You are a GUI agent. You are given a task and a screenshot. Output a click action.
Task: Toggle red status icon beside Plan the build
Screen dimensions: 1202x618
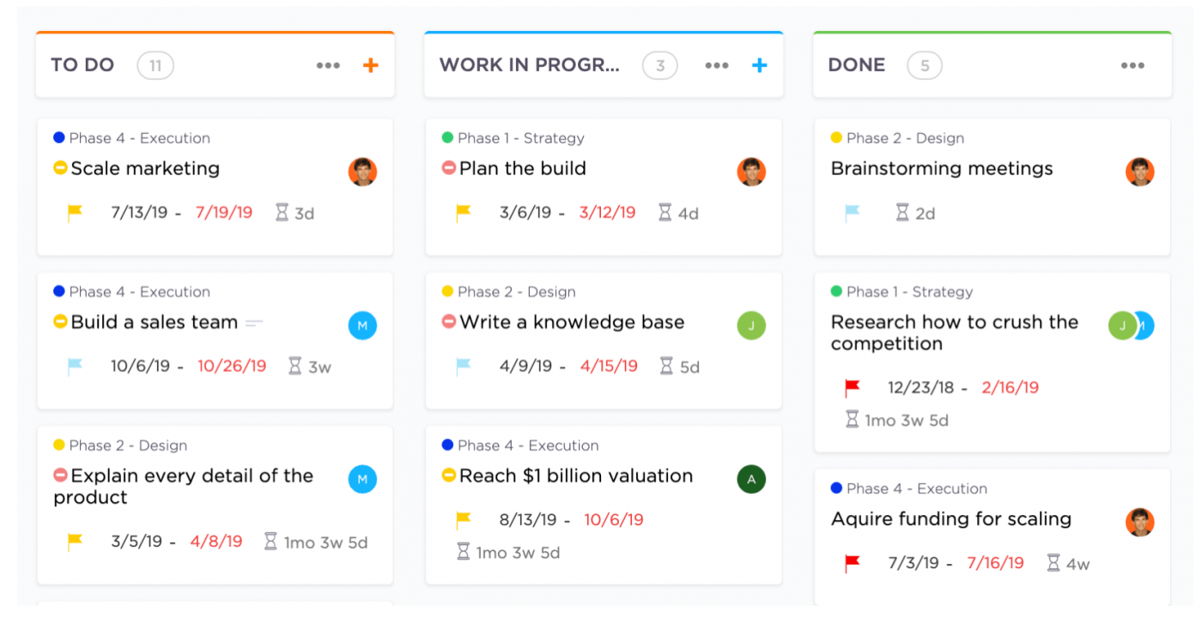pyautogui.click(x=449, y=168)
